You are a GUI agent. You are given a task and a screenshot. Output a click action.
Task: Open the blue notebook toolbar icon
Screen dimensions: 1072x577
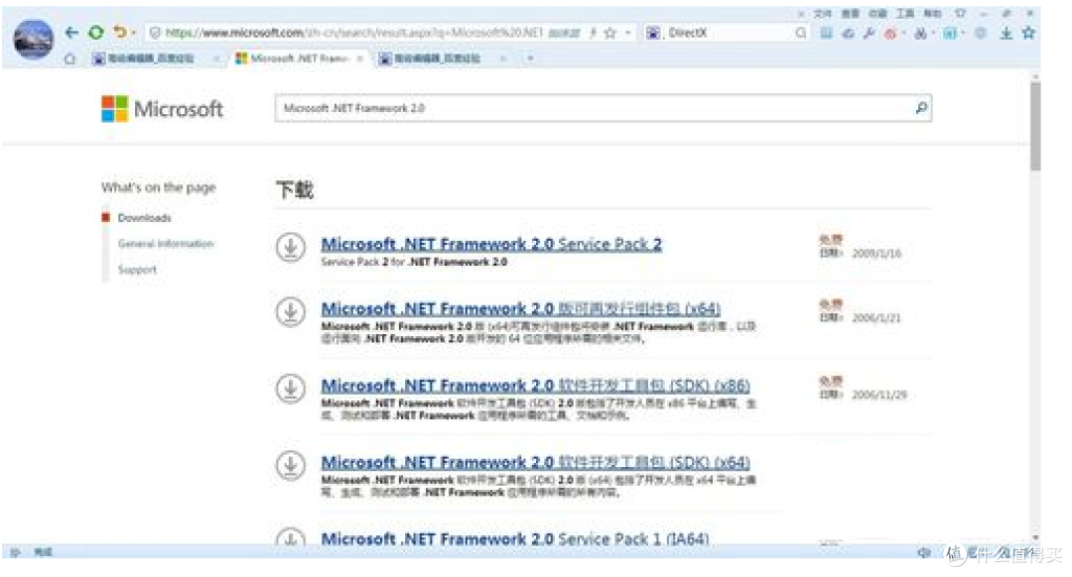827,33
